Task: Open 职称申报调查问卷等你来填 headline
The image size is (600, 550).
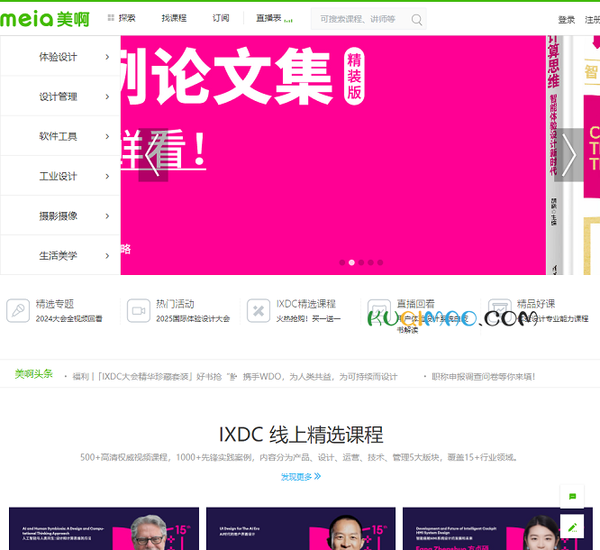Action: tap(483, 377)
